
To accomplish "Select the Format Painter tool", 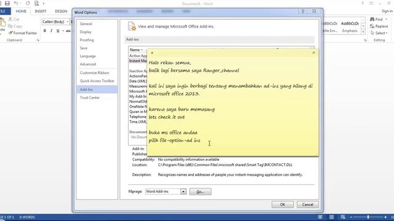I will click(x=23, y=33).
